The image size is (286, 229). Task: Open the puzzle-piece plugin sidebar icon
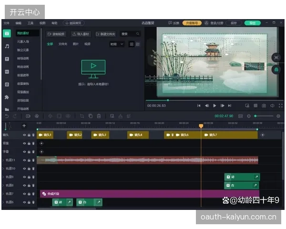click(x=7, y=97)
